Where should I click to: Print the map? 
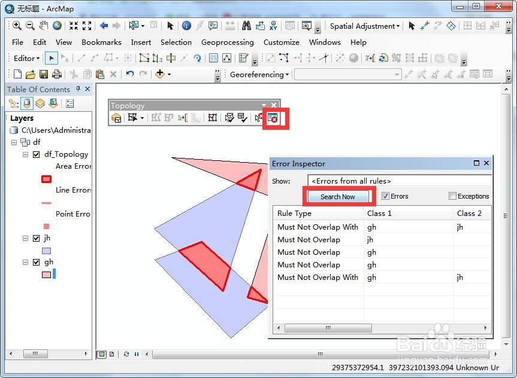coord(57,74)
